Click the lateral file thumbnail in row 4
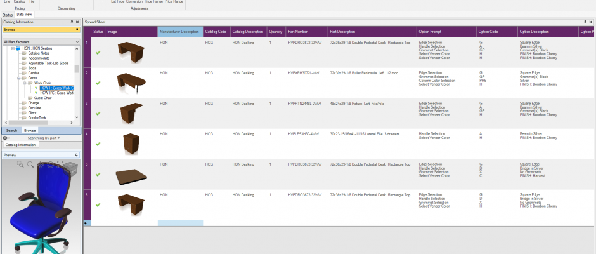596x254 pixels. click(x=131, y=144)
